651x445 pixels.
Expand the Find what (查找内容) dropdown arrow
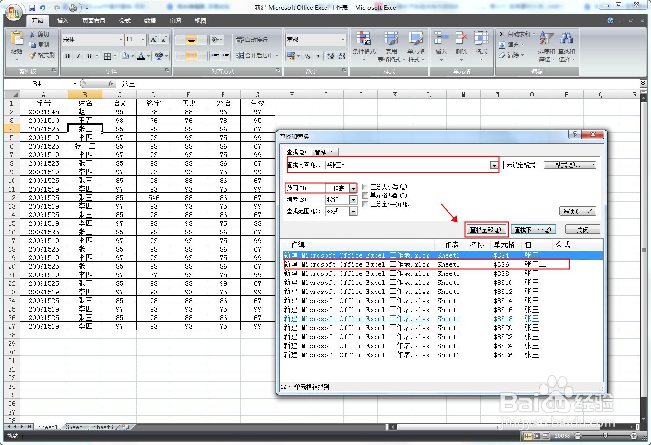(x=494, y=165)
